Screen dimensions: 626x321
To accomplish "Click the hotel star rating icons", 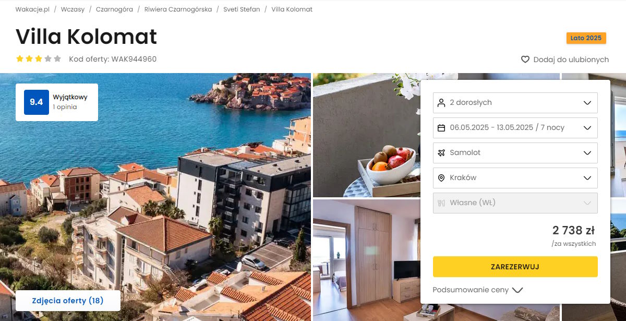I will [39, 59].
